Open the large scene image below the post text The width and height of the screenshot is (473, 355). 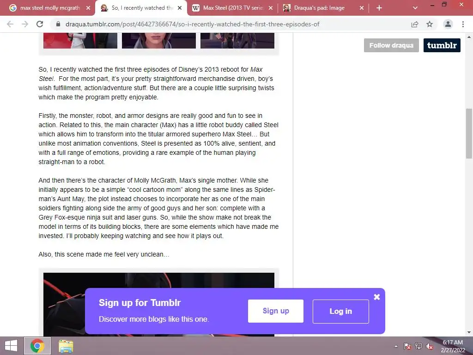(159, 304)
